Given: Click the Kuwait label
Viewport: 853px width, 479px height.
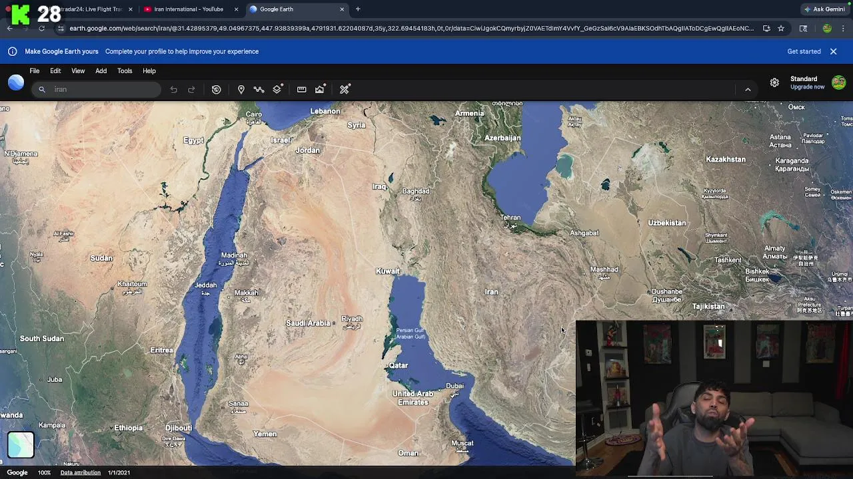Looking at the screenshot, I should [x=388, y=271].
